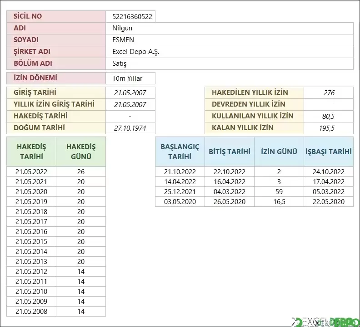
Task: Select return date 24.10.2022
Action: tap(329, 171)
